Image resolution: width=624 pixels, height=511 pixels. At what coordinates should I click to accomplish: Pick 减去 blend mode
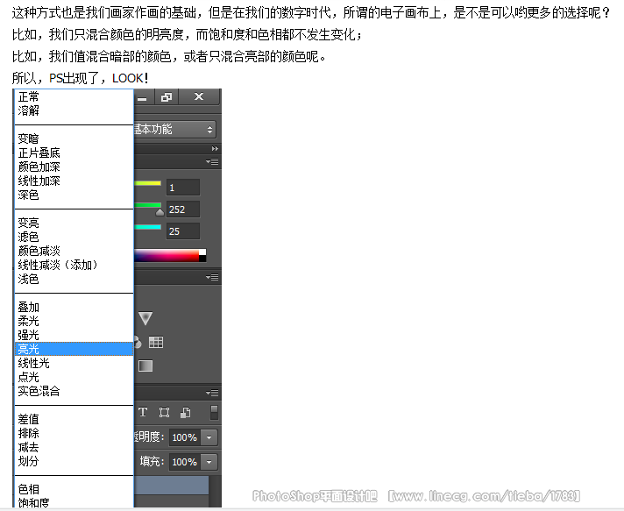74,447
